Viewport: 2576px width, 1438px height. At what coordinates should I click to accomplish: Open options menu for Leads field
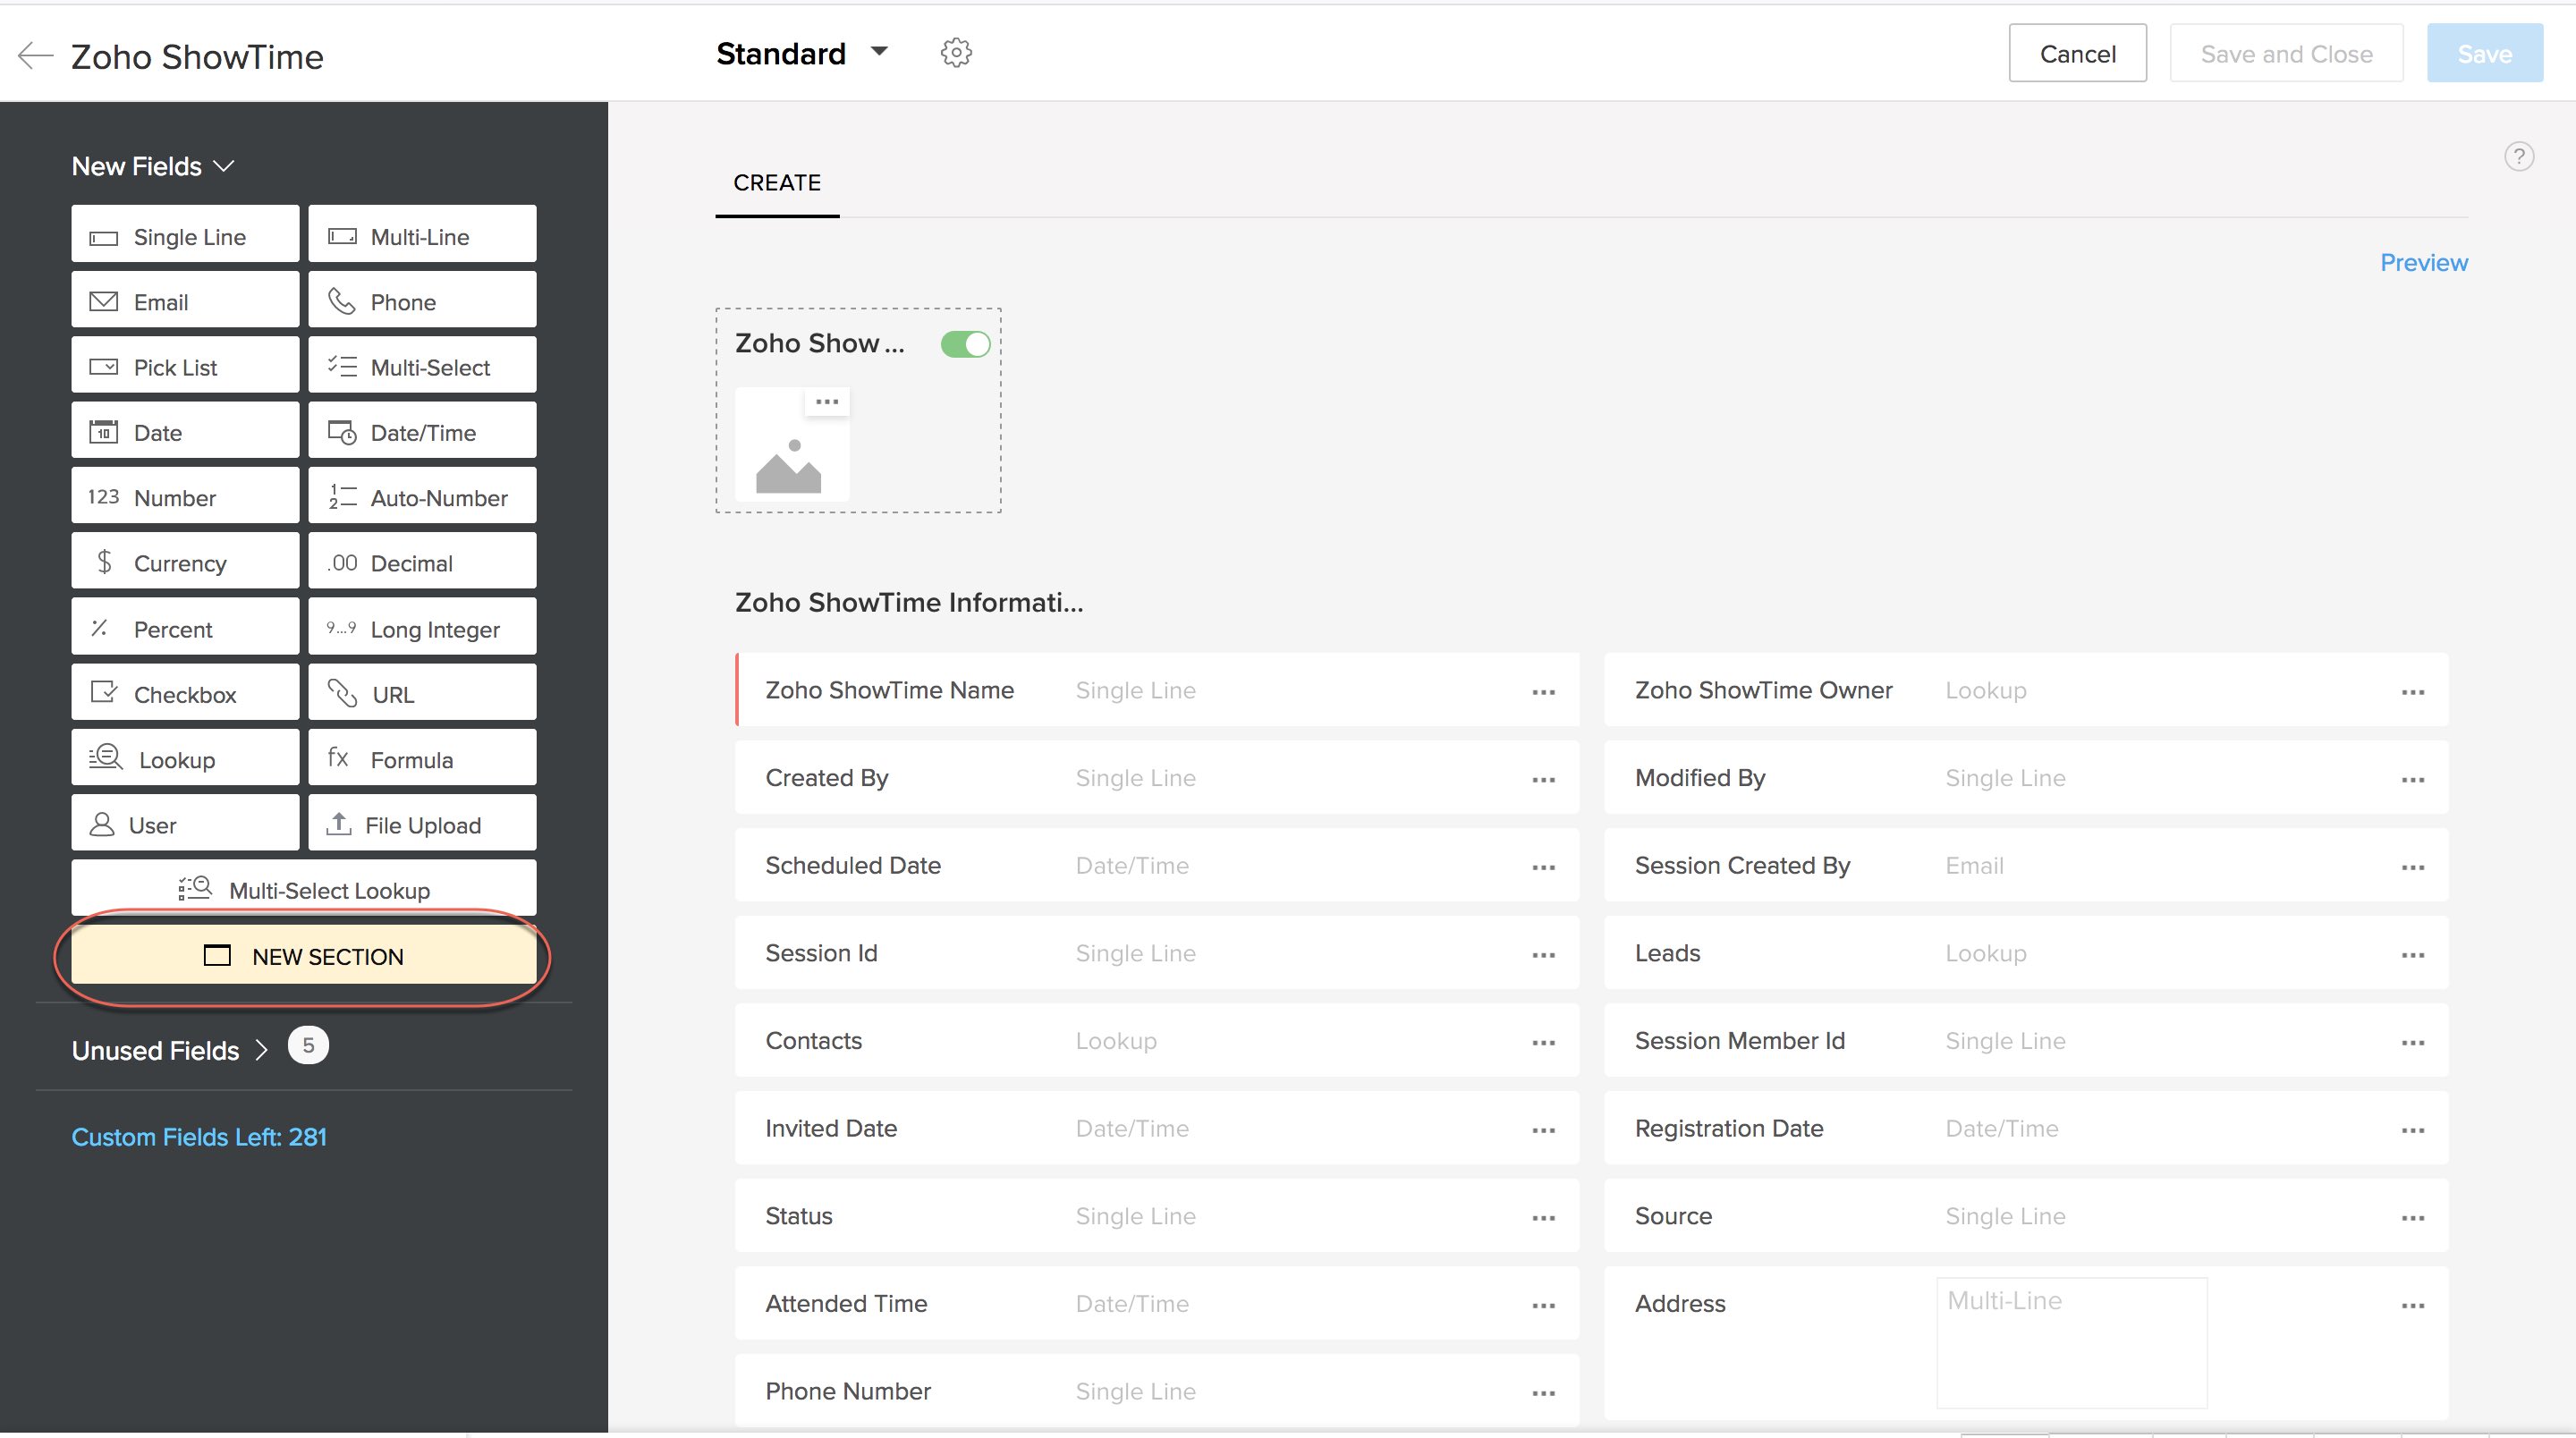(2412, 955)
